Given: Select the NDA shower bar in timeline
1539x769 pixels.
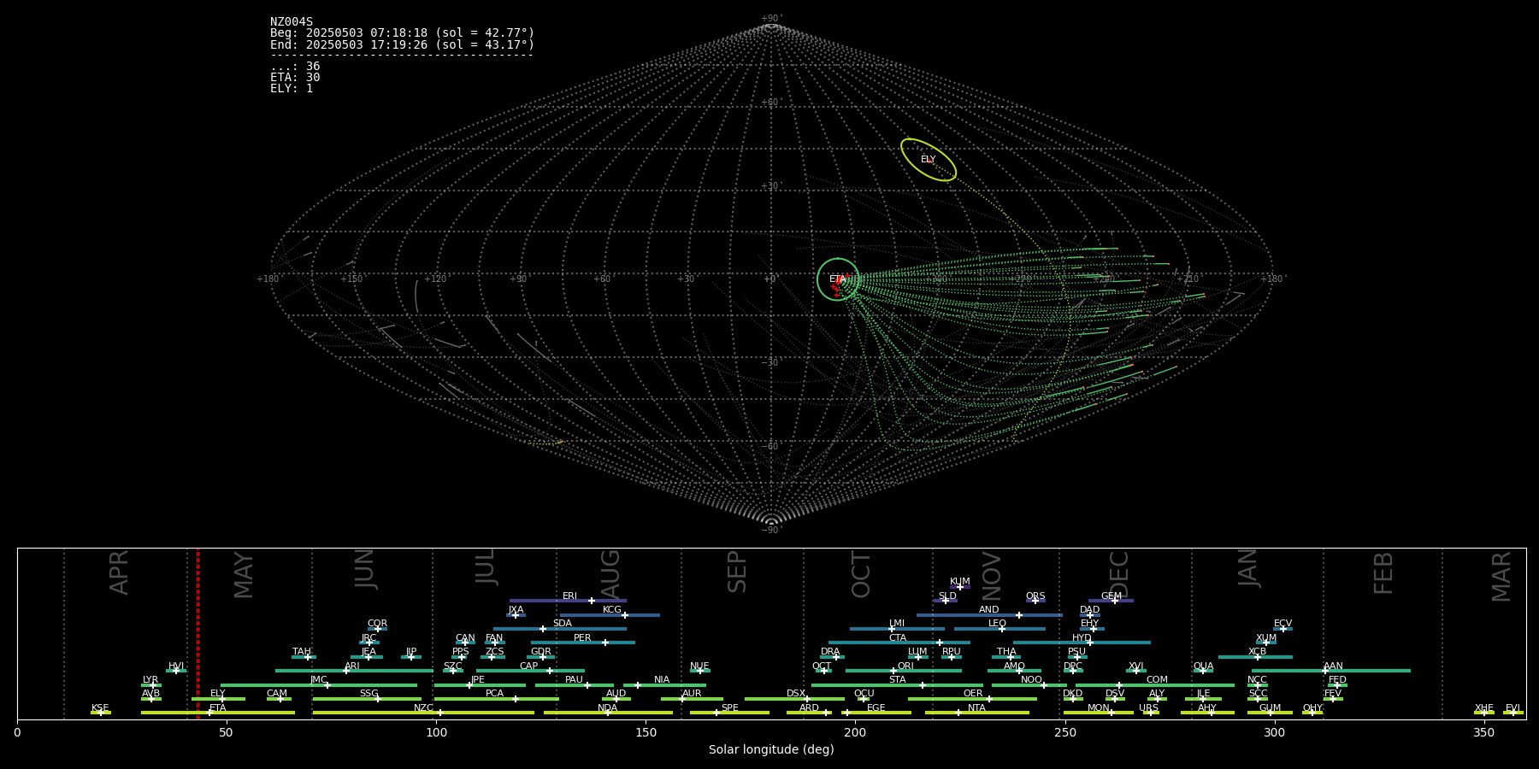Looking at the screenshot, I should pyautogui.click(x=608, y=713).
